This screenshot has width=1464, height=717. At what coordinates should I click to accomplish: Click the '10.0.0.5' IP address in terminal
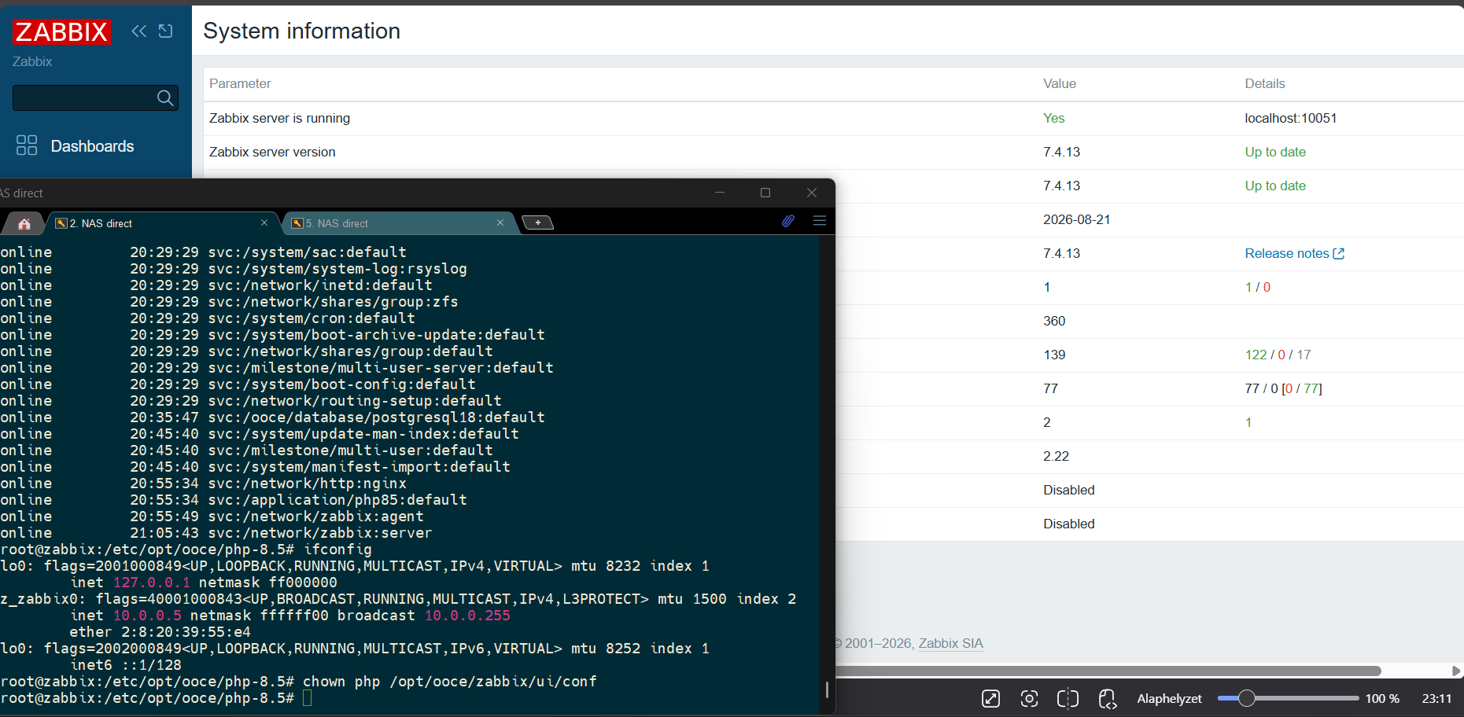click(x=147, y=616)
